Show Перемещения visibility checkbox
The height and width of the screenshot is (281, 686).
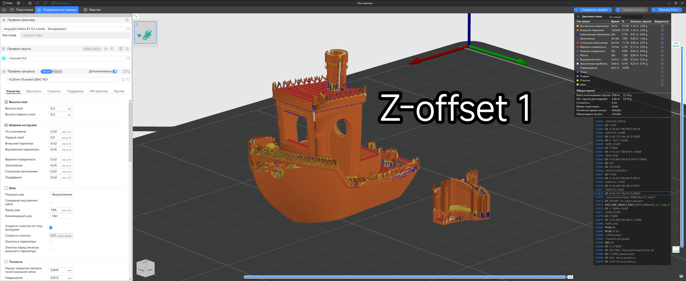(662, 68)
